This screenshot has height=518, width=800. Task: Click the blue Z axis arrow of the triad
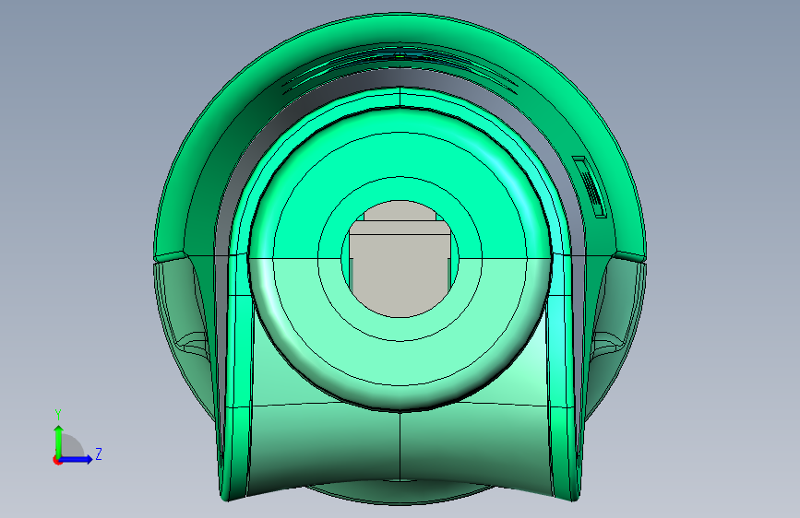point(77,459)
